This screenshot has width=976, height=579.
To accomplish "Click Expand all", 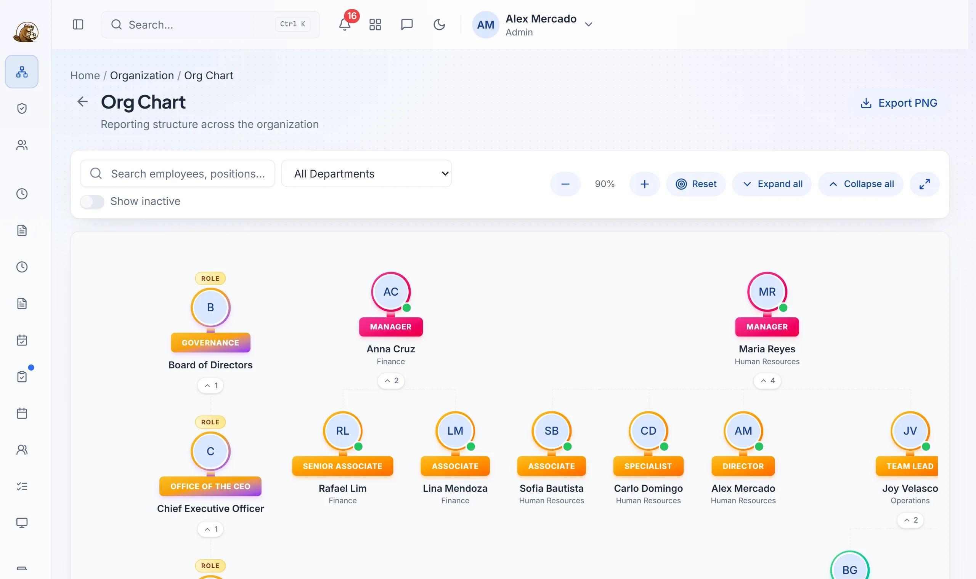I will (x=772, y=184).
